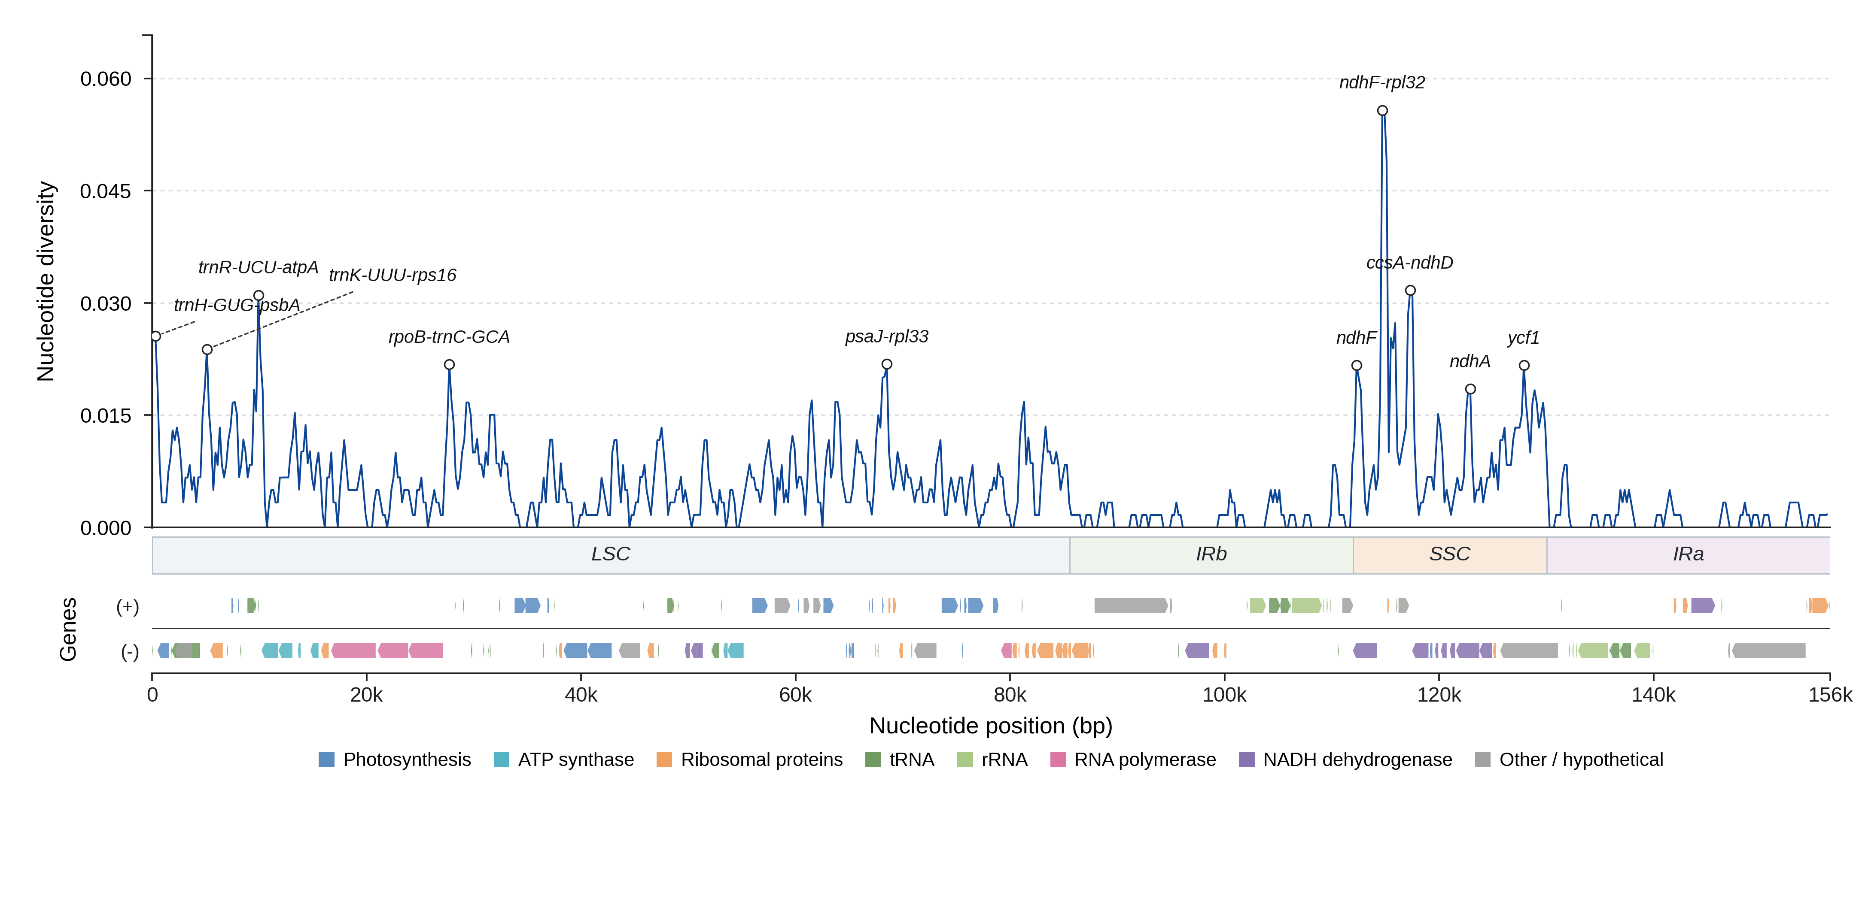Click the 'Genes' track title
Image resolution: width=1856 pixels, height=902 pixels.
click(68, 629)
